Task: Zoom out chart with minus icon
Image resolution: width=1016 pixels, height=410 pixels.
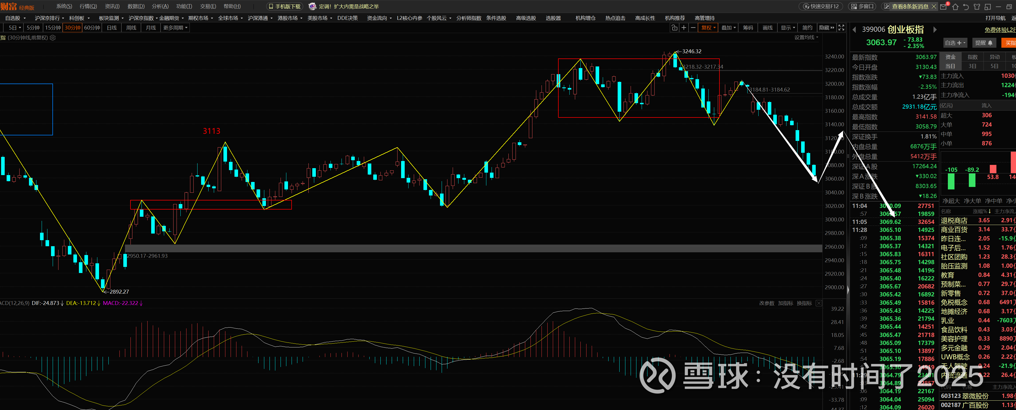Action: 693,28
